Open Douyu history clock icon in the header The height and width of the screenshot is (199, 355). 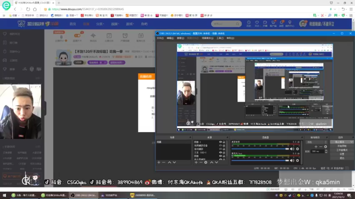pos(248,23)
